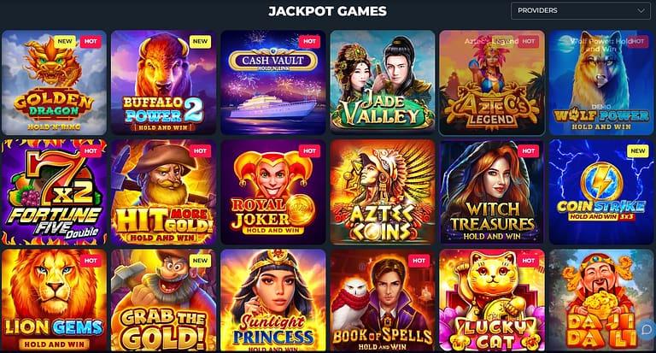The width and height of the screenshot is (656, 353).
Task: Open Buffalo Power 2 game tile
Action: pos(164,83)
